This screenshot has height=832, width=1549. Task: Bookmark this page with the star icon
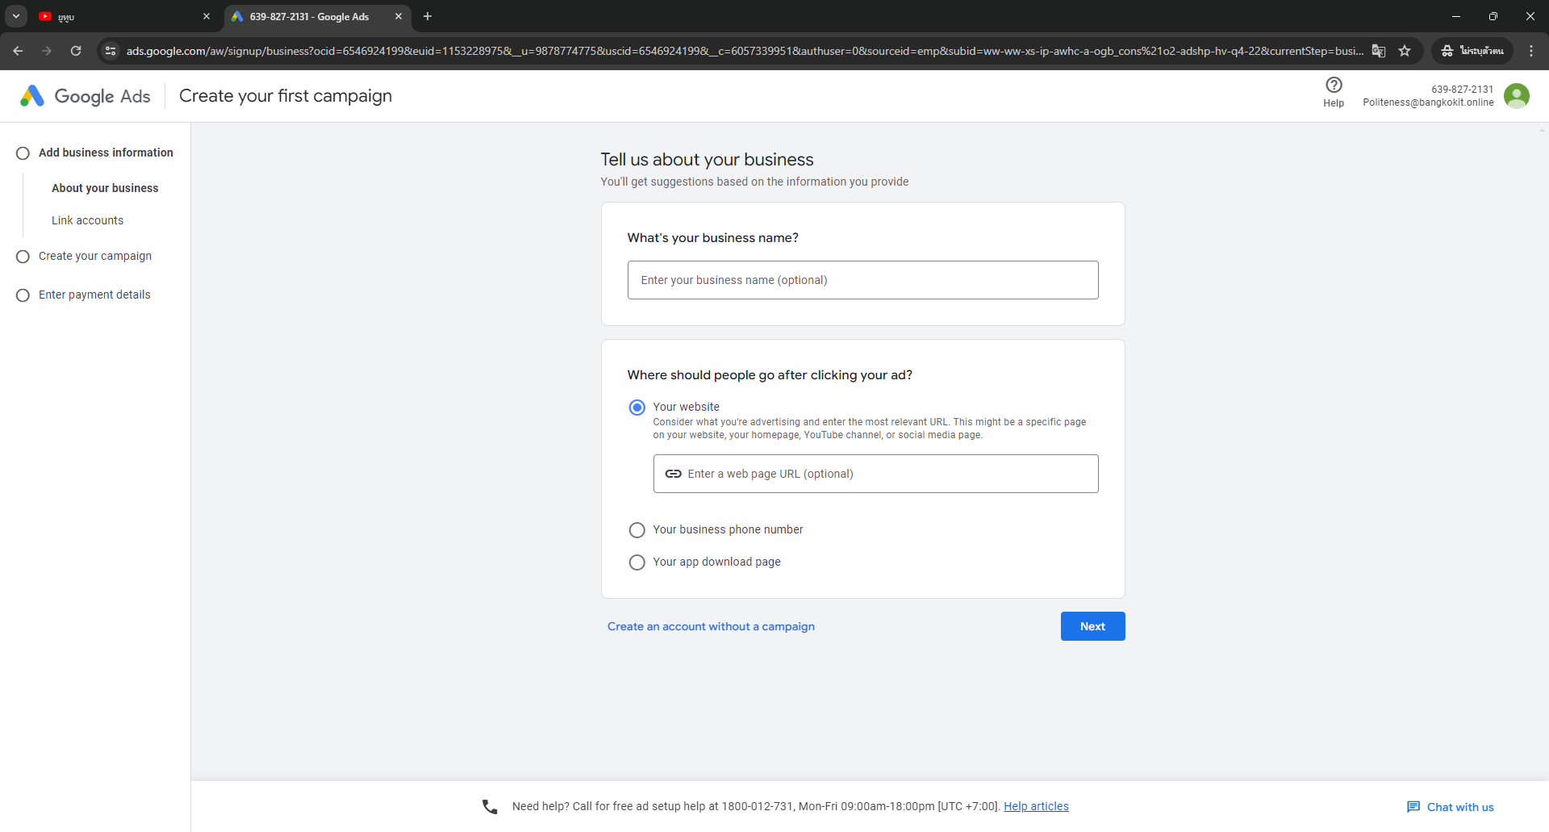[1405, 51]
